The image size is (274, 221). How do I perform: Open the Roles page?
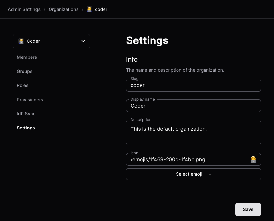[x=23, y=85]
